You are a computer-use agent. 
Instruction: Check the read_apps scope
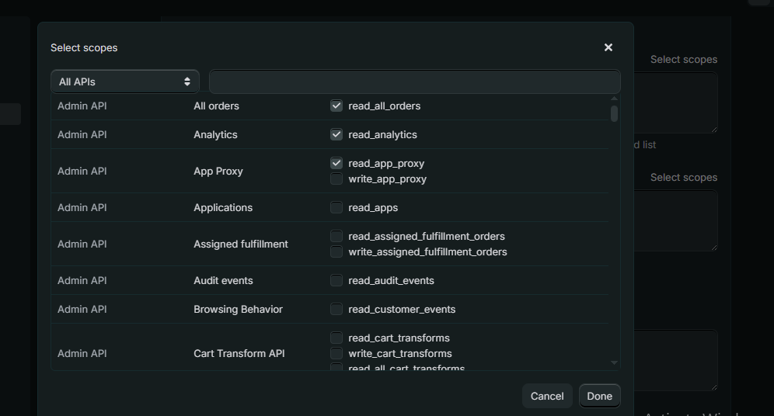336,207
